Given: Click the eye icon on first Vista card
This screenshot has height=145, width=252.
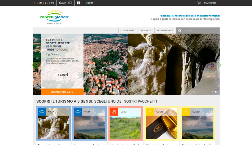Looking at the screenshot, I should coord(42,112).
